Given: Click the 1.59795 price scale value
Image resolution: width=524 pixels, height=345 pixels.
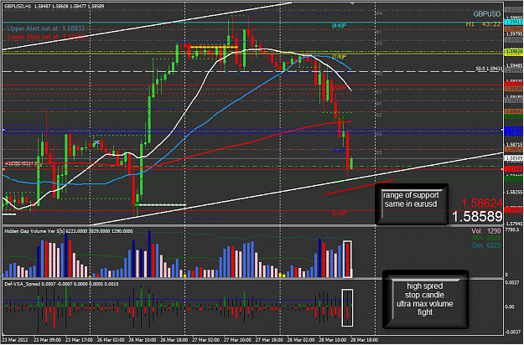Looking at the screenshot, I should tap(514, 34).
